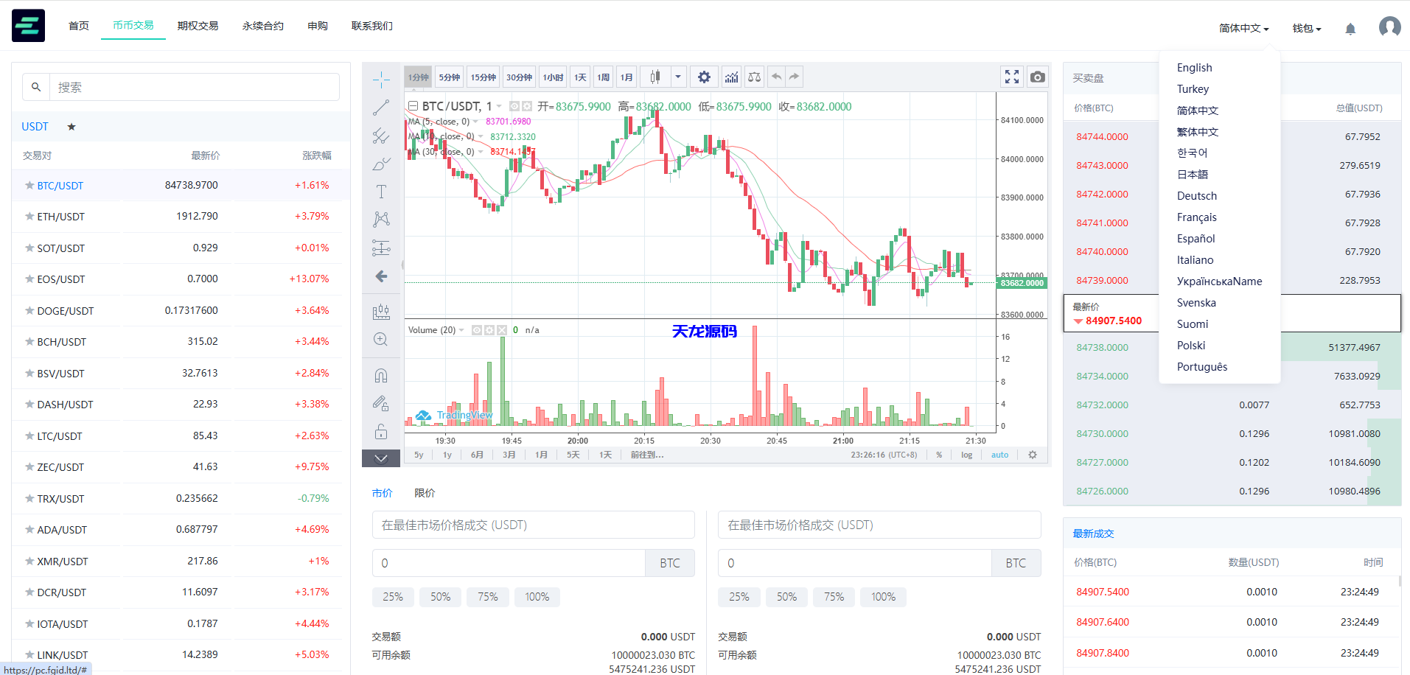
Task: Click the 搜索 search input field
Action: [x=194, y=87]
